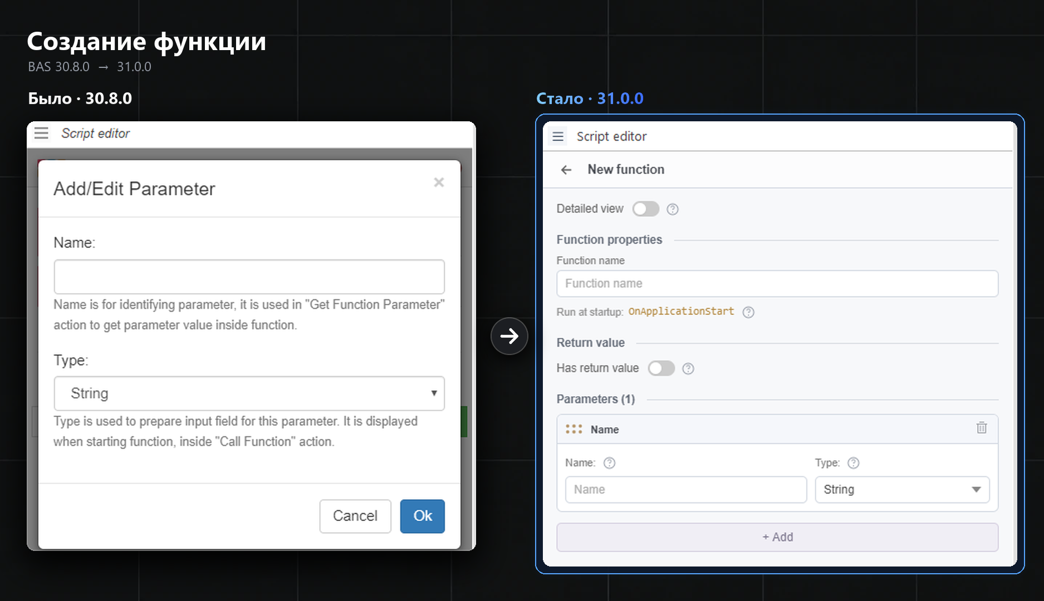Open the Type dropdown in Add/Edit Parameter dialog

pos(249,393)
